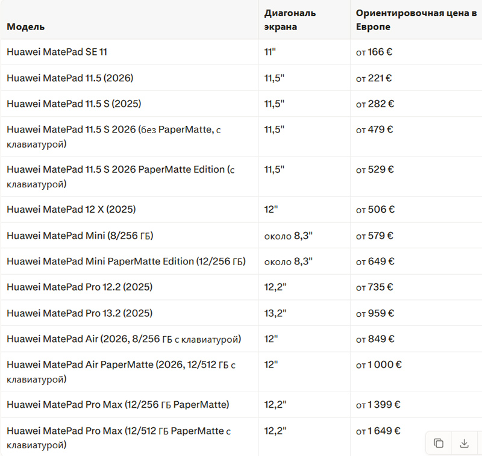
Task: Select the price "от 1 399 €"
Action: (x=378, y=405)
